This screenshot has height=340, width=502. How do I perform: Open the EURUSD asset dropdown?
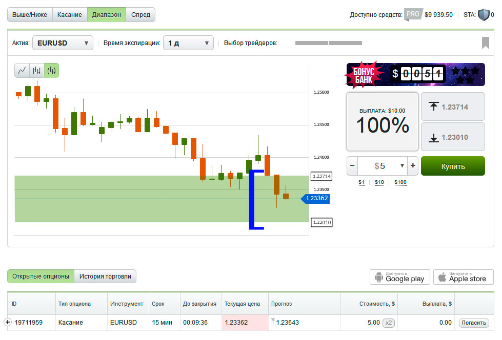click(x=63, y=43)
